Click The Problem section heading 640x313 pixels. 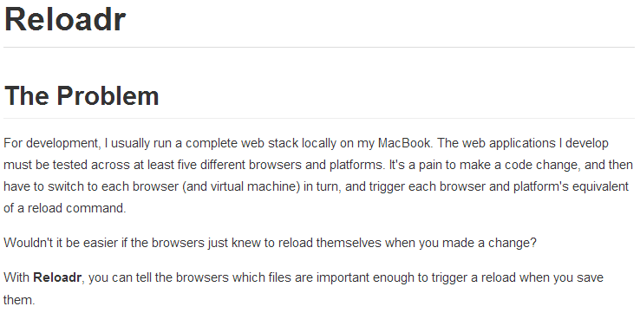pyautogui.click(x=82, y=95)
